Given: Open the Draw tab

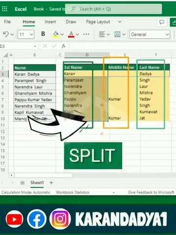Looking at the screenshot, I should 71,22.
